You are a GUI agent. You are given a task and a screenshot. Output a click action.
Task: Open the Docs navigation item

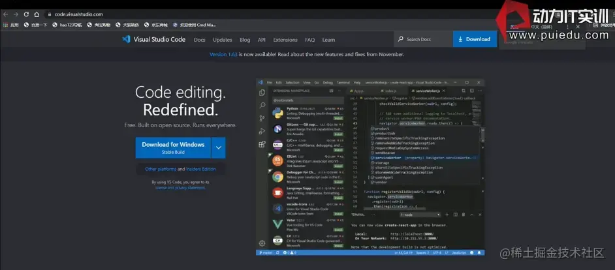(200, 40)
